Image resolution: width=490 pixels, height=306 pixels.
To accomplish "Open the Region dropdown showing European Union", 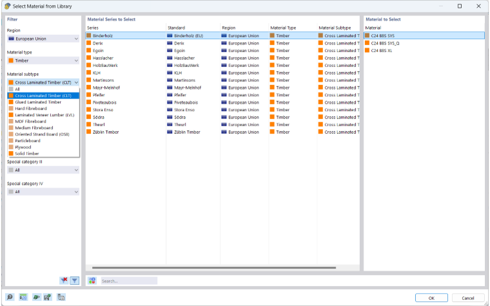I will 43,39.
